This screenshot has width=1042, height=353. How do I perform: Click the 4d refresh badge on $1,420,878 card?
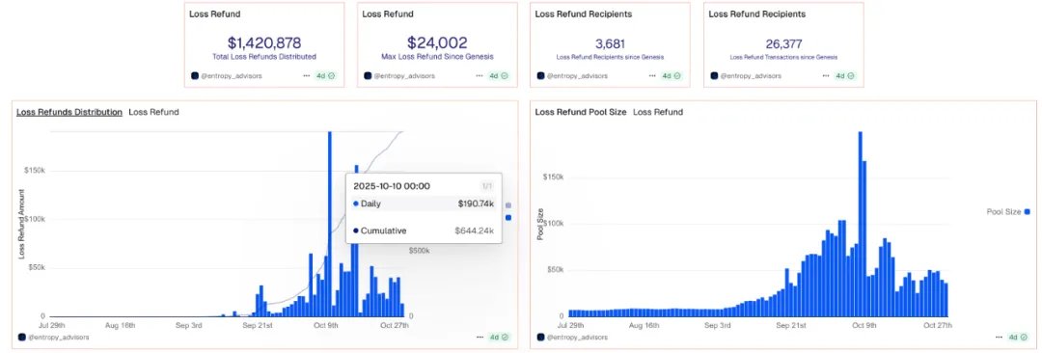point(326,76)
